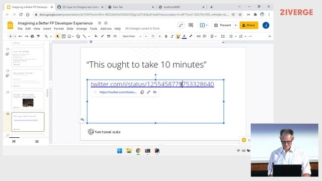The width and height of the screenshot is (322, 181).
Task: Click the new slide plus button
Action: click(x=10, y=36)
